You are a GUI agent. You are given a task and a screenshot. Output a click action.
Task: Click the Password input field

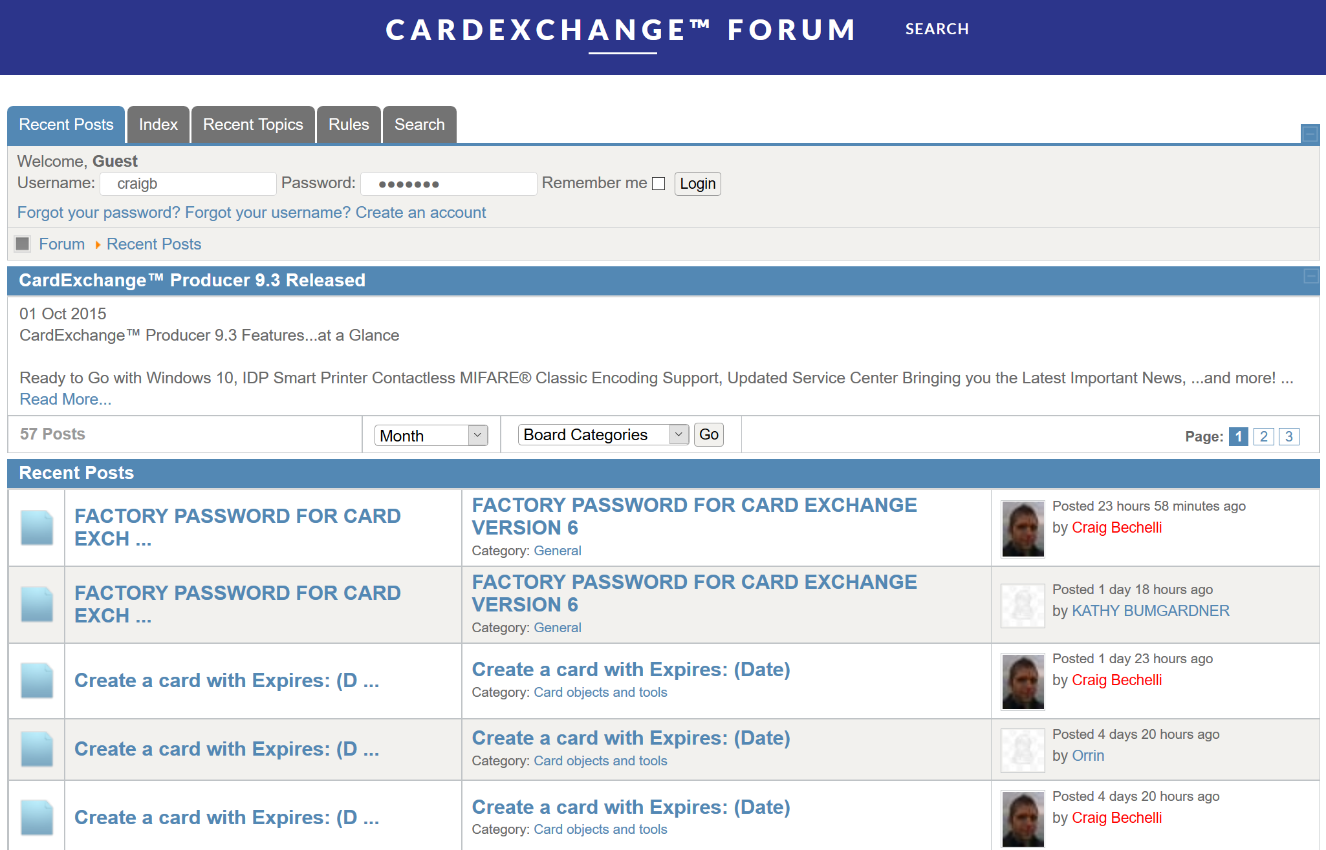449,184
